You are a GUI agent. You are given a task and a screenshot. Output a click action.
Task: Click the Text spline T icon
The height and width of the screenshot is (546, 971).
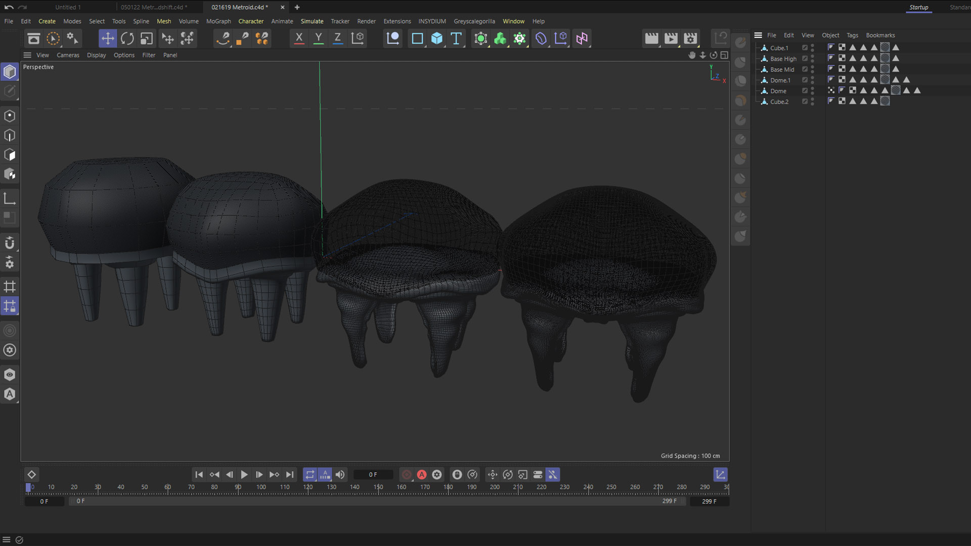(x=456, y=38)
